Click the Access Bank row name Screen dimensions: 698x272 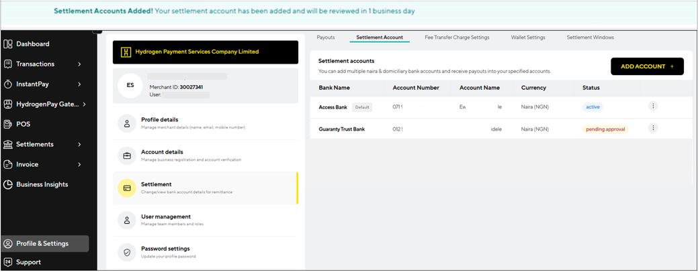point(333,107)
